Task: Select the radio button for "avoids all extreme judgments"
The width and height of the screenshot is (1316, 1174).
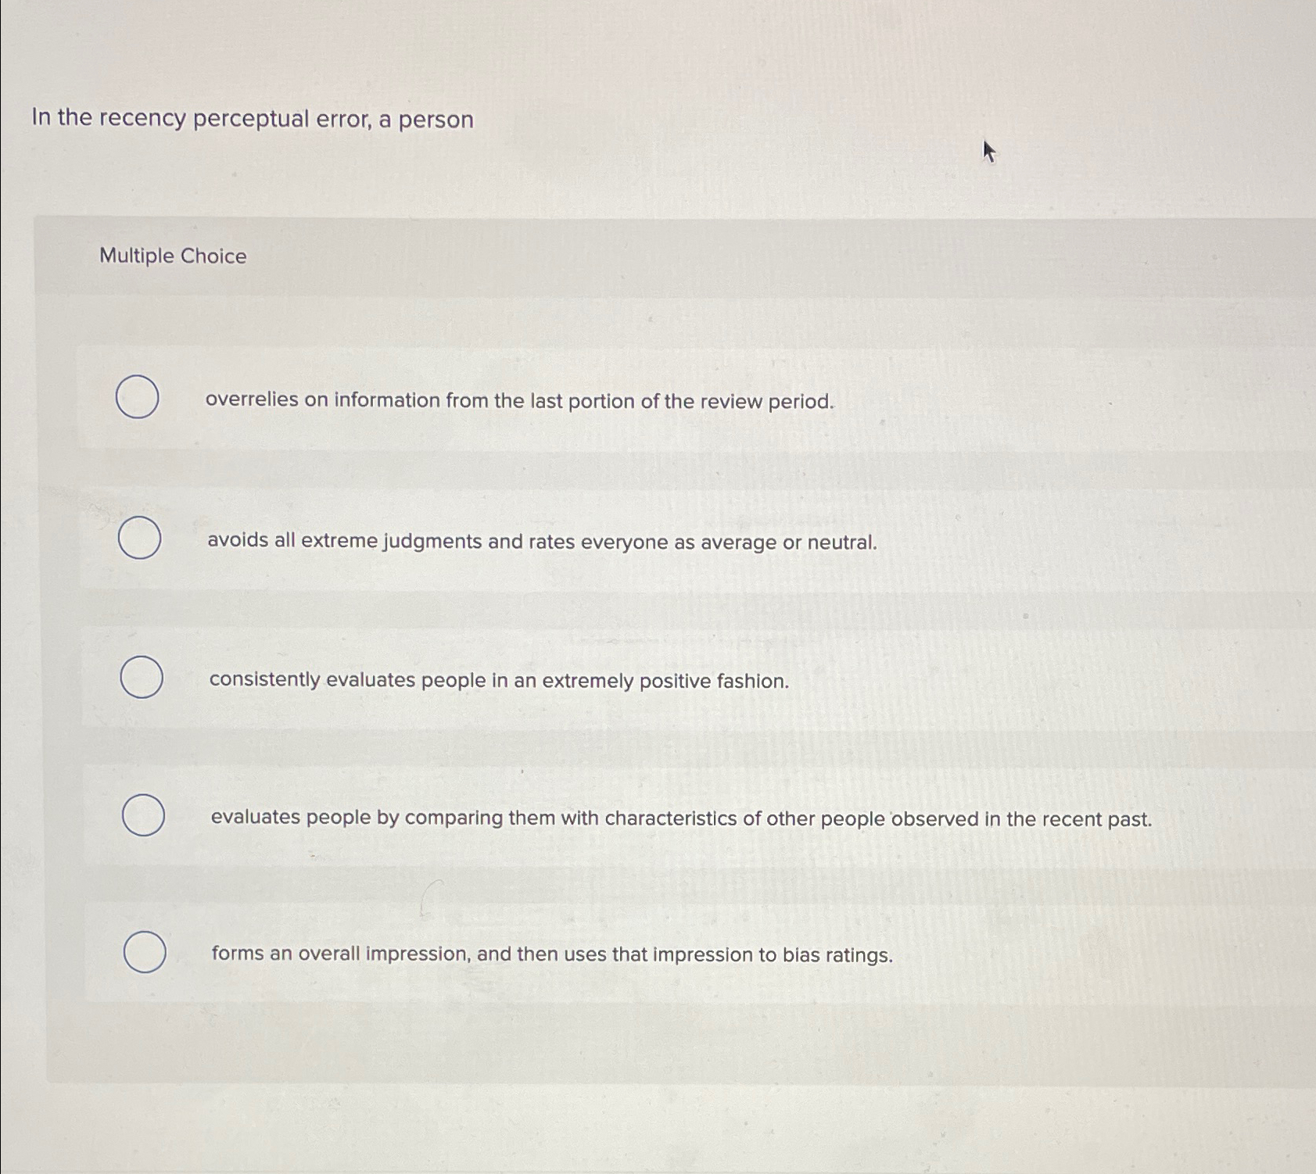Action: coord(138,538)
